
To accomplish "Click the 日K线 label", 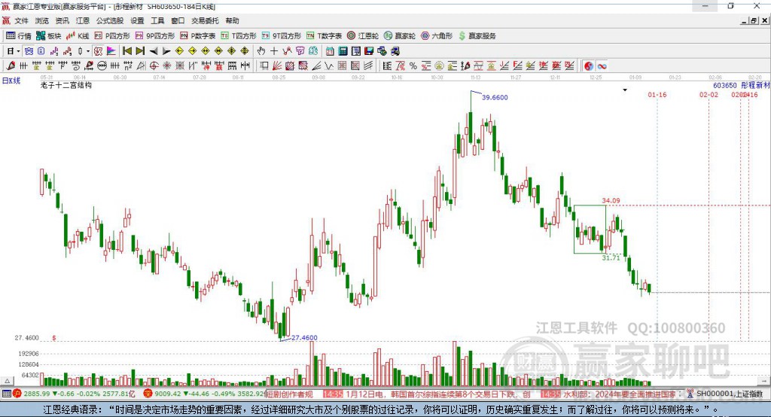I will tap(11, 81).
